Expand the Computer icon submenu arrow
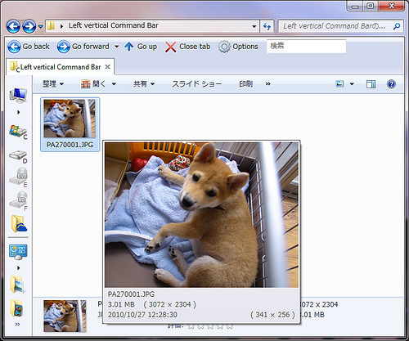The width and height of the screenshot is (409, 341). point(18,112)
